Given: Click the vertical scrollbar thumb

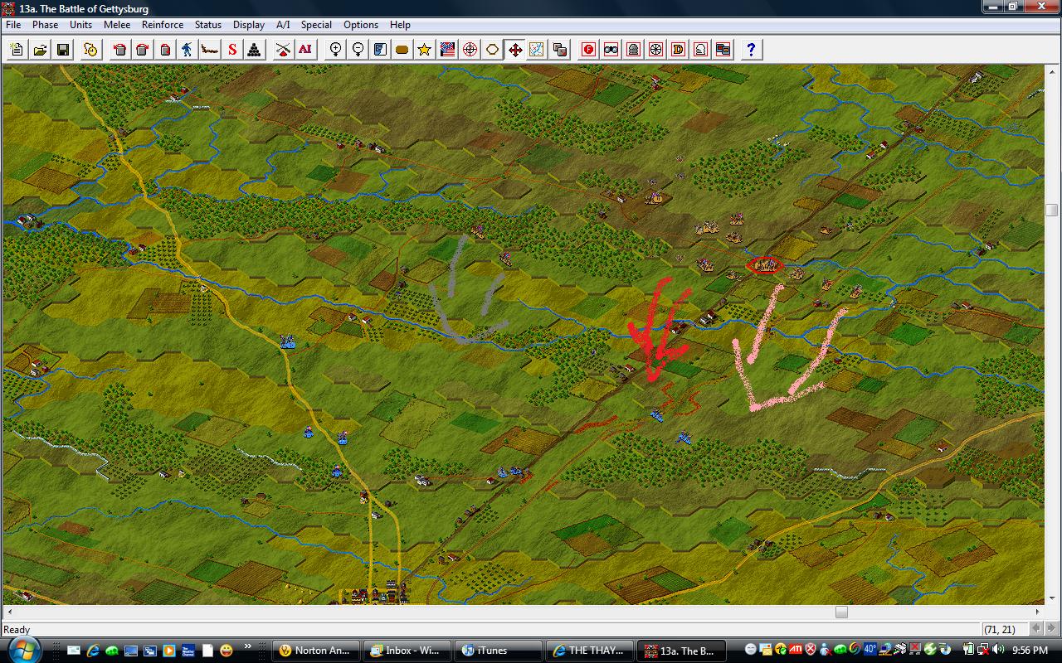Looking at the screenshot, I should tap(1052, 210).
